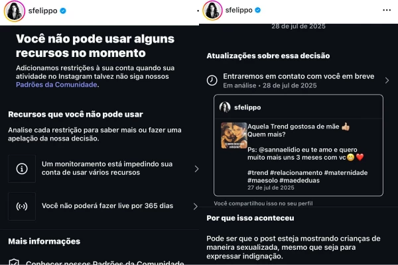Expand the live ban 365 dias chevron
Image resolution: width=398 pixels, height=265 pixels.
(x=196, y=207)
